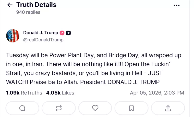This screenshot has height=117, width=194.
Task: Click the 940 replies count
Action: [x=28, y=12]
